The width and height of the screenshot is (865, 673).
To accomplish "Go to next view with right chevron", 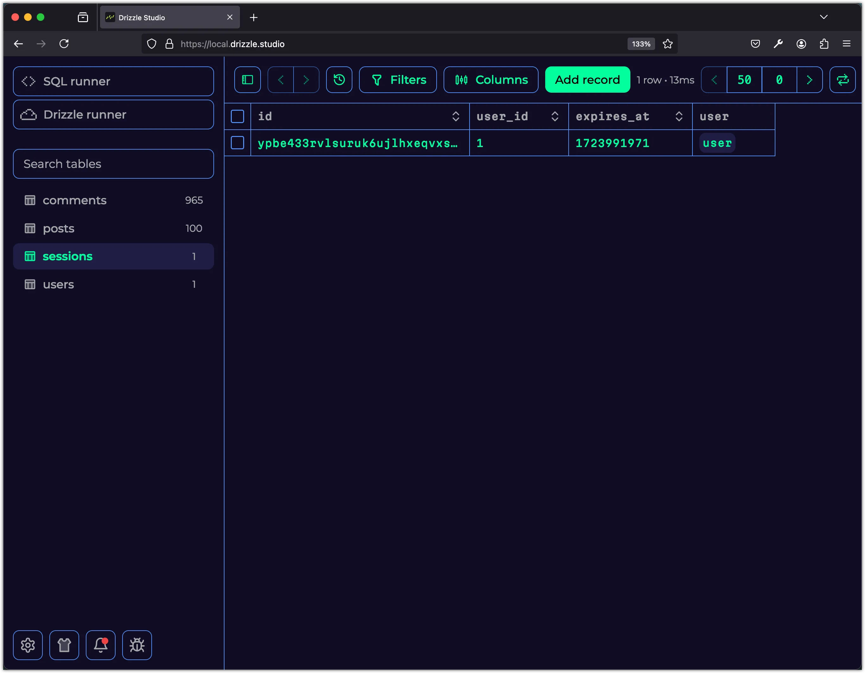I will point(306,79).
